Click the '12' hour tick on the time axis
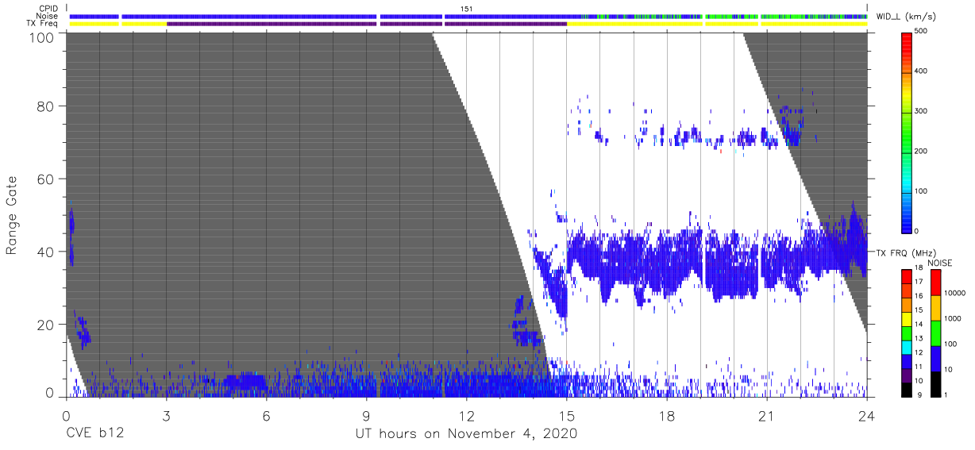Viewport: 975px width, 450px height. point(466,415)
